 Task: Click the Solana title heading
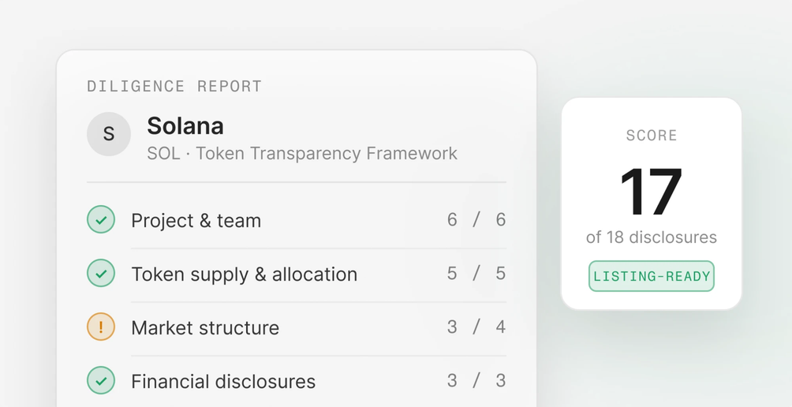(185, 125)
